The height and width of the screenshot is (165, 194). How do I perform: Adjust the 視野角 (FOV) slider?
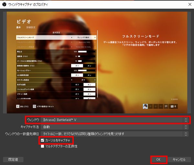(x=87, y=56)
